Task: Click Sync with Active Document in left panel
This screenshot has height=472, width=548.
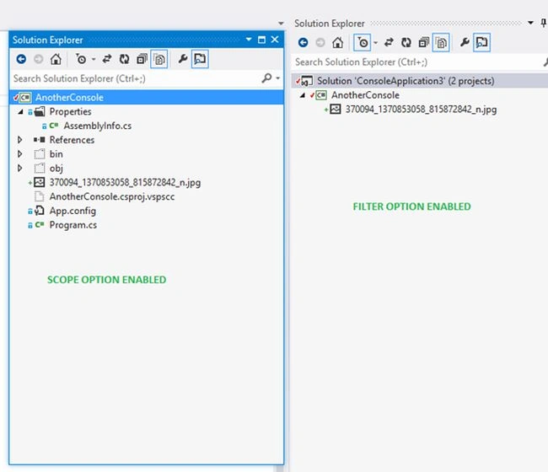Action: 107,59
